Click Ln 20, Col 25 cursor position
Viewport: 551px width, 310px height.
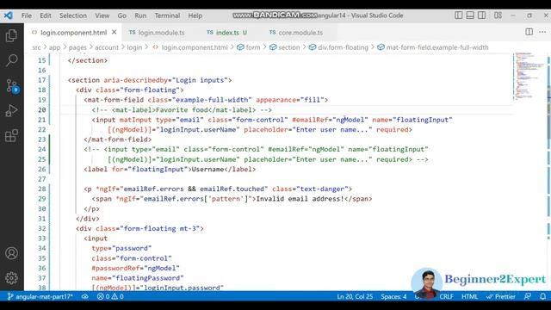pos(355,296)
